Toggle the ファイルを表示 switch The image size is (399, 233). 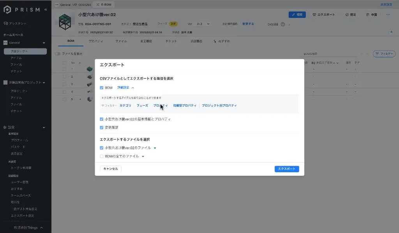pos(58,54)
